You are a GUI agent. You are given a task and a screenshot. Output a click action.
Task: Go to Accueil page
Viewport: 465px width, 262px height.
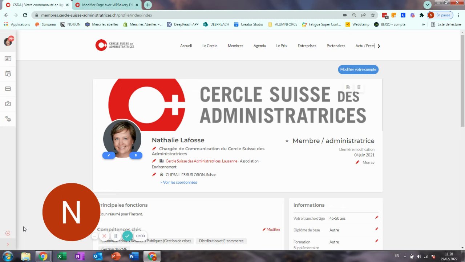tap(186, 46)
